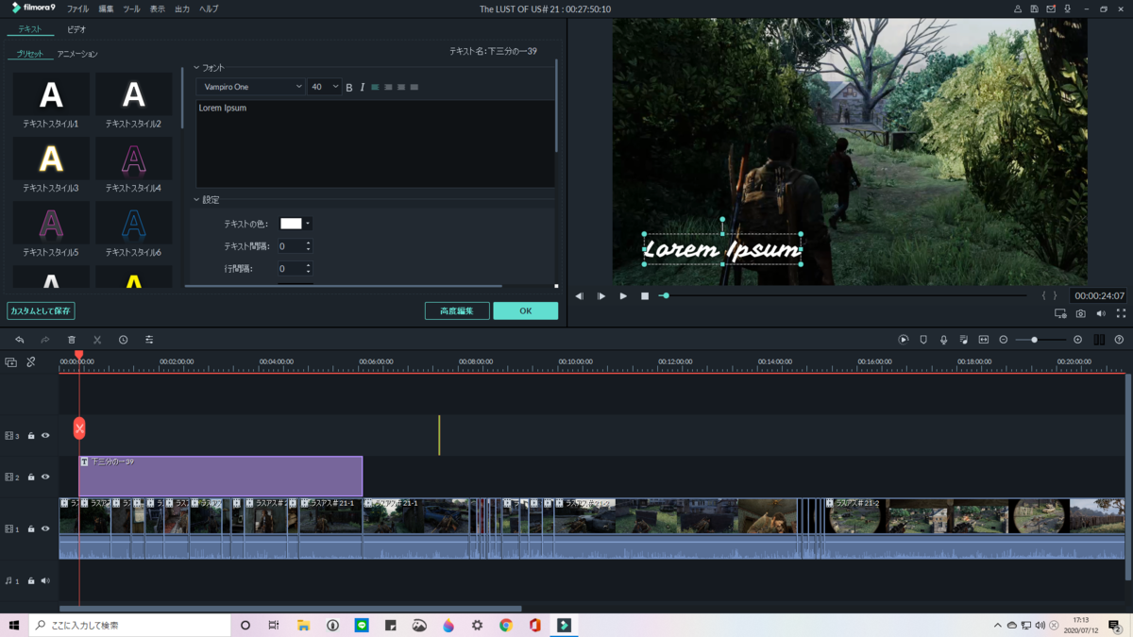Open the Vampiro One font dropdown
Image resolution: width=1133 pixels, height=637 pixels.
tap(250, 87)
